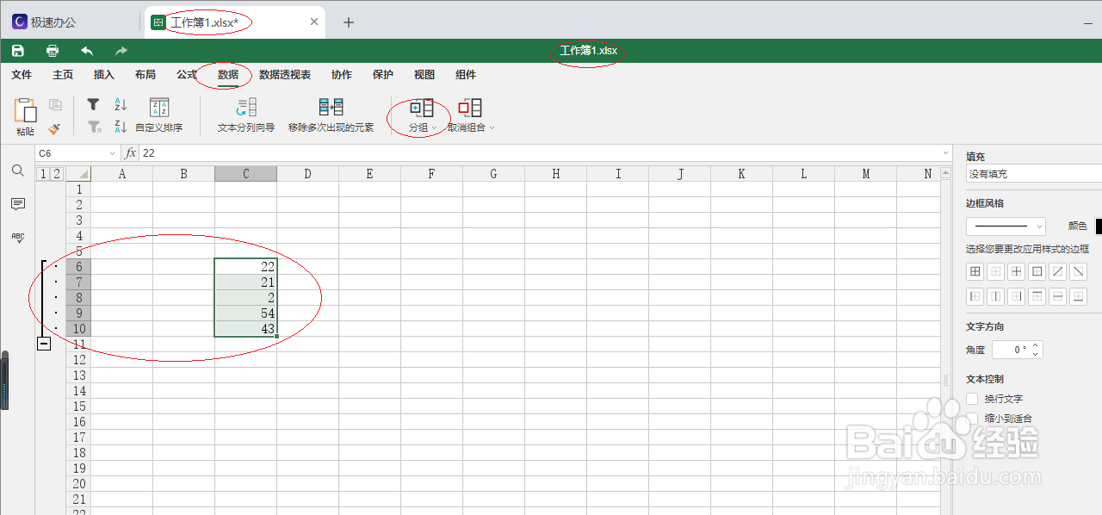The image size is (1102, 515).
Task: Click the Print icon
Action: (53, 51)
